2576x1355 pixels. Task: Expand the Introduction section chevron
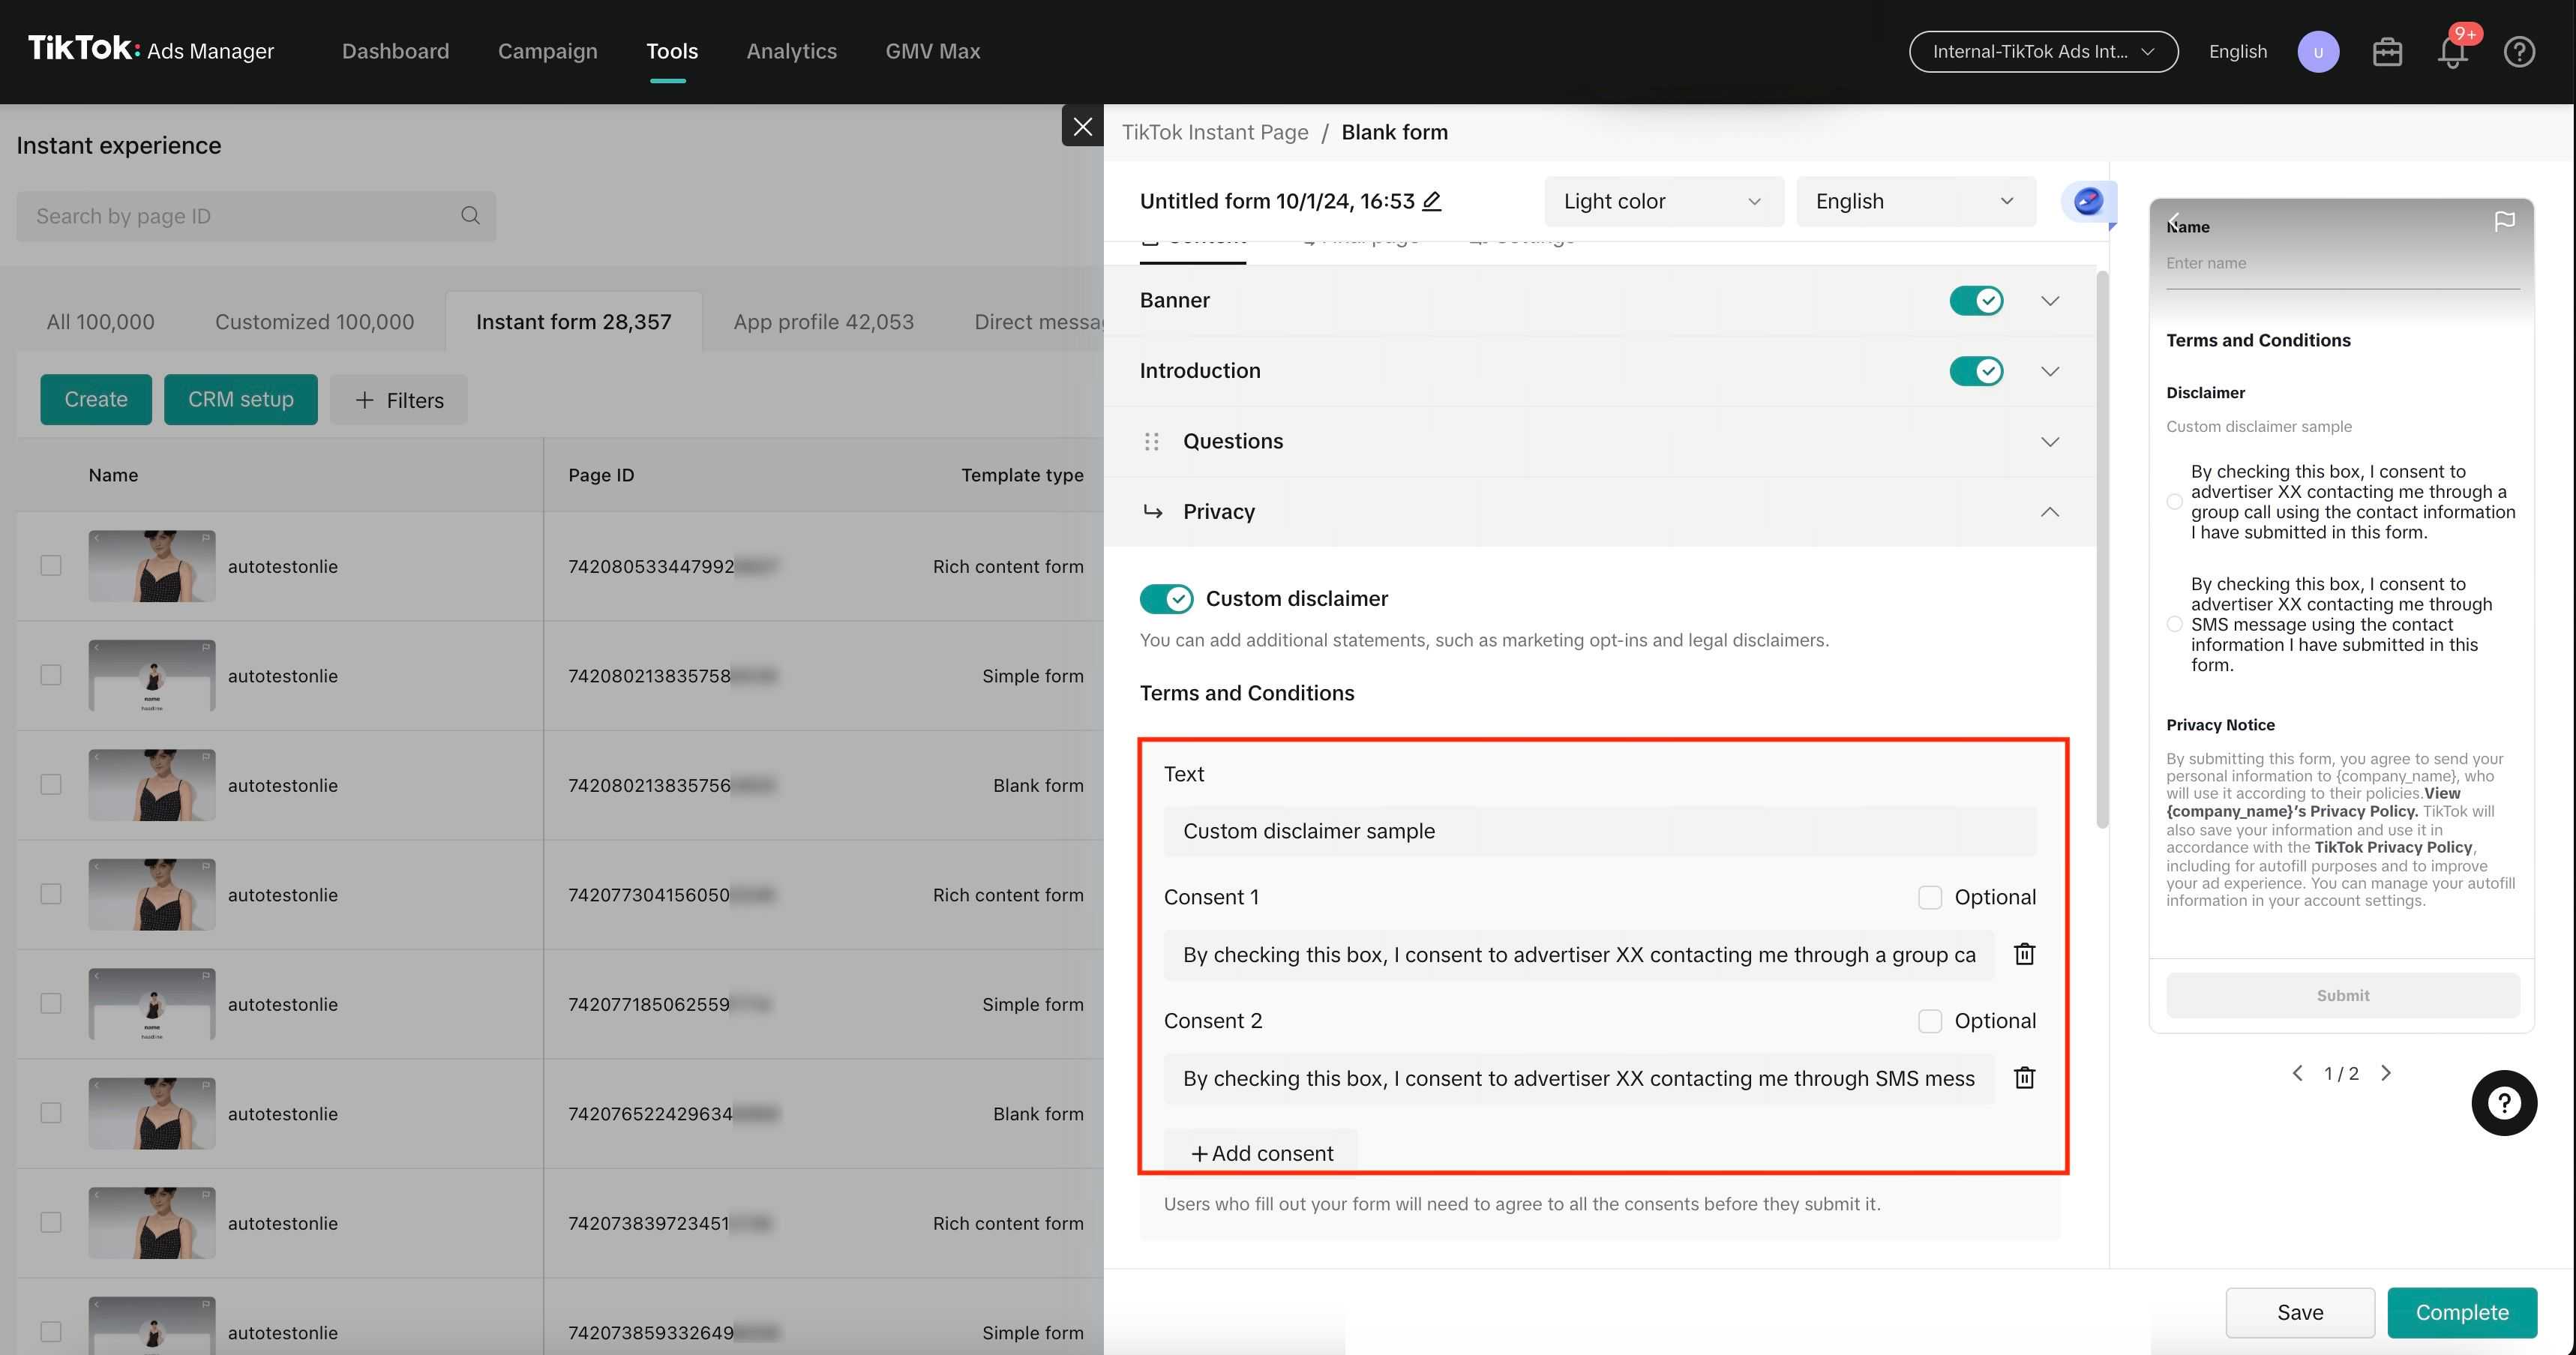pos(2049,371)
